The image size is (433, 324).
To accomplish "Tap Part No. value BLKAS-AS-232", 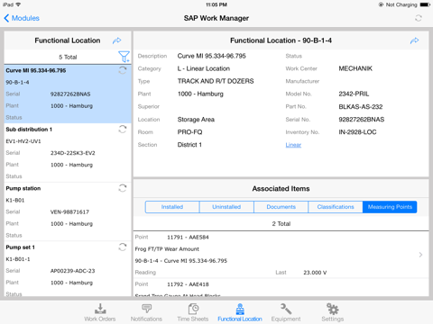I will tap(361, 107).
